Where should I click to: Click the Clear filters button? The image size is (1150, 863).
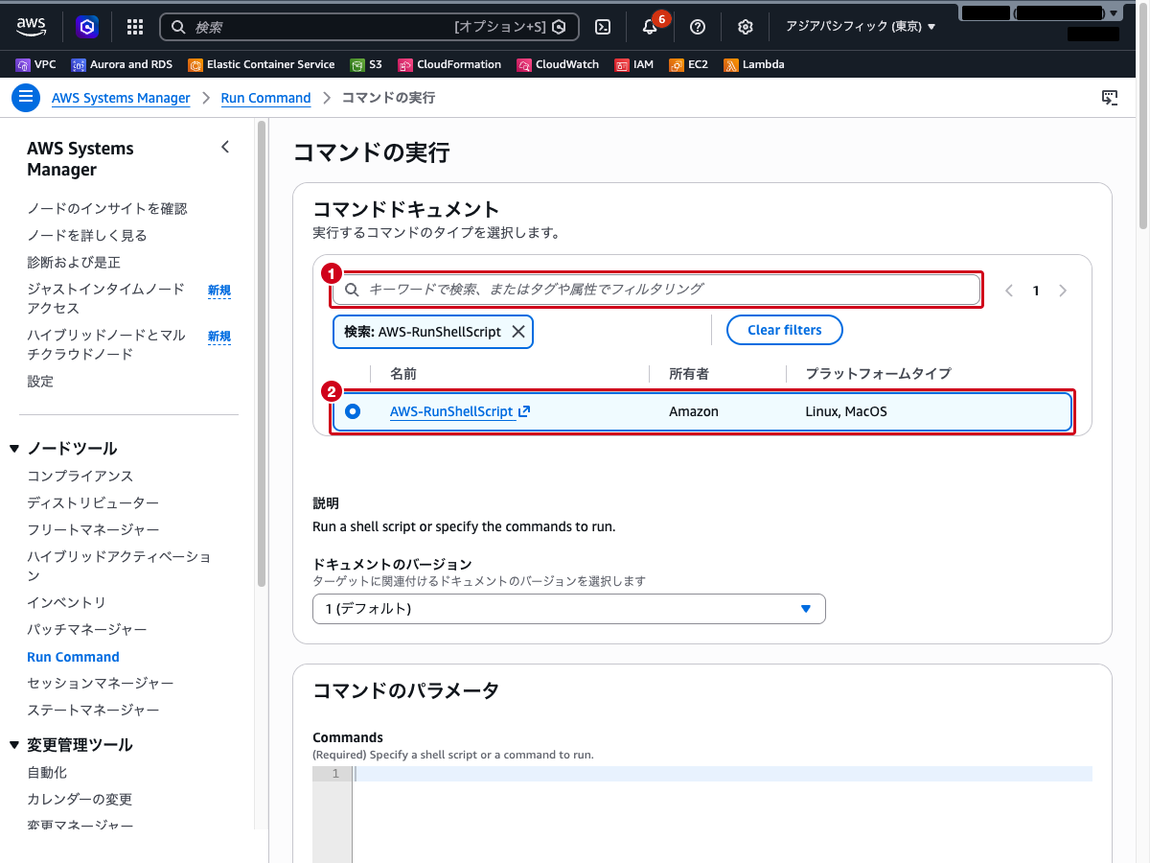point(785,330)
